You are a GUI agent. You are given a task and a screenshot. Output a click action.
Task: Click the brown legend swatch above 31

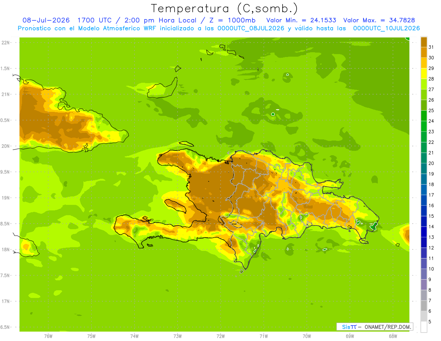coord(424,42)
